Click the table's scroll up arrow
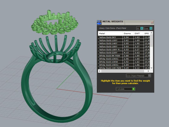The height and width of the screenshot is (127, 169). (x=151, y=33)
